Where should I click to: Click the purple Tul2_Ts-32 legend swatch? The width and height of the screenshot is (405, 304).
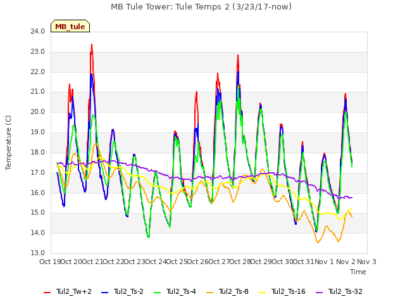coord(319,293)
